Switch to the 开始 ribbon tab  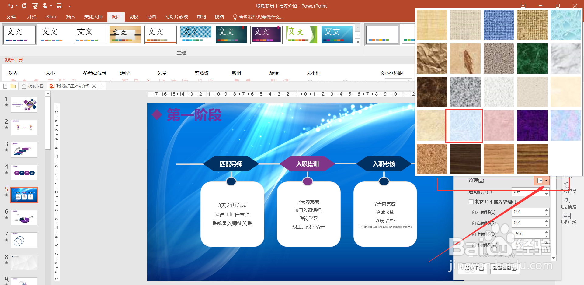[x=32, y=17]
